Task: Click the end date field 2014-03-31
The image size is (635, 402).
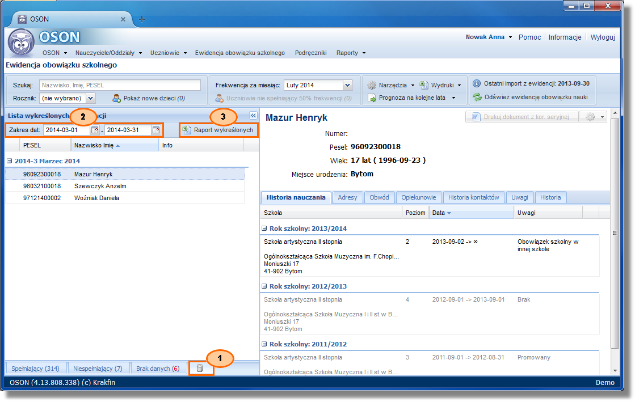Action: pyautogui.click(x=128, y=130)
